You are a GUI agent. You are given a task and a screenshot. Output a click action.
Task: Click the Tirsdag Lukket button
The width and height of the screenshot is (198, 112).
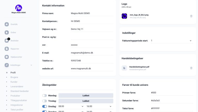(86, 101)
